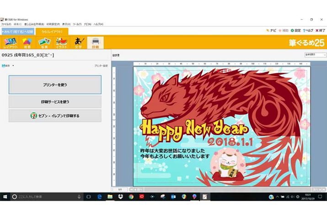
Task: Launch Microsoft Edge from taskbar
Action: pyautogui.click(x=100, y=197)
